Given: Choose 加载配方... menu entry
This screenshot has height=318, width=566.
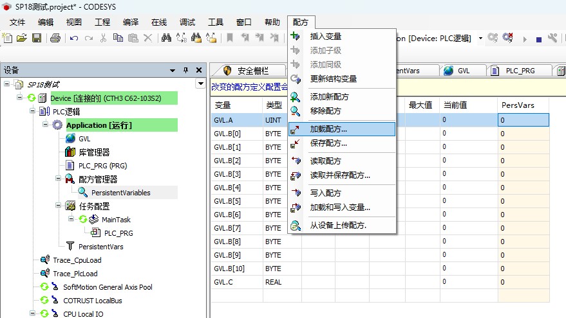Looking at the screenshot, I should click(342, 129).
